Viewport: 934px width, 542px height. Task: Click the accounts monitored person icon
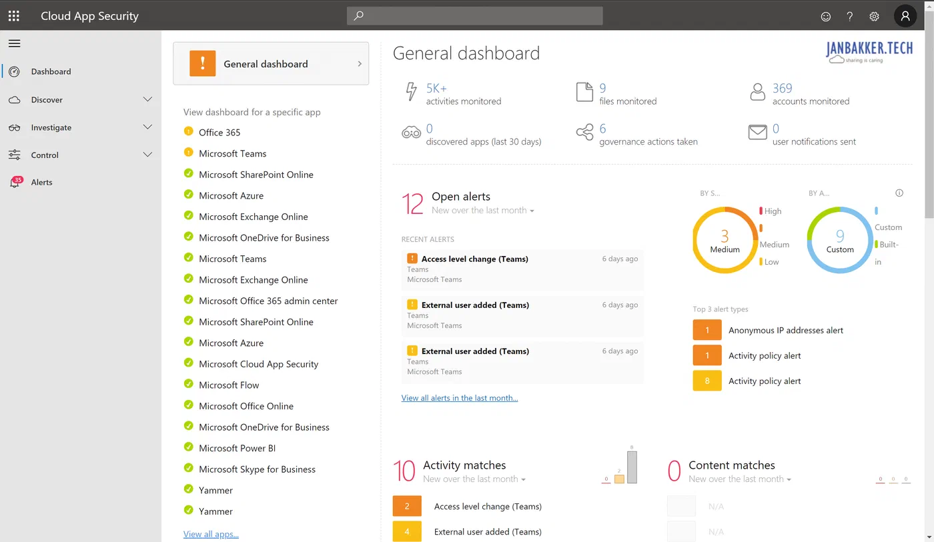(757, 92)
